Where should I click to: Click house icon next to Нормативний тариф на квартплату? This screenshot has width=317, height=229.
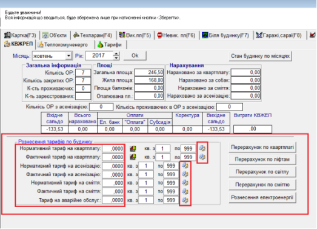click(x=133, y=149)
